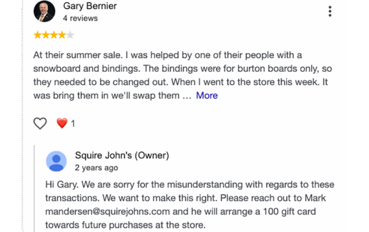The width and height of the screenshot is (369, 232).
Task: Open the three-dot options menu on Gary's review
Action: tap(330, 11)
